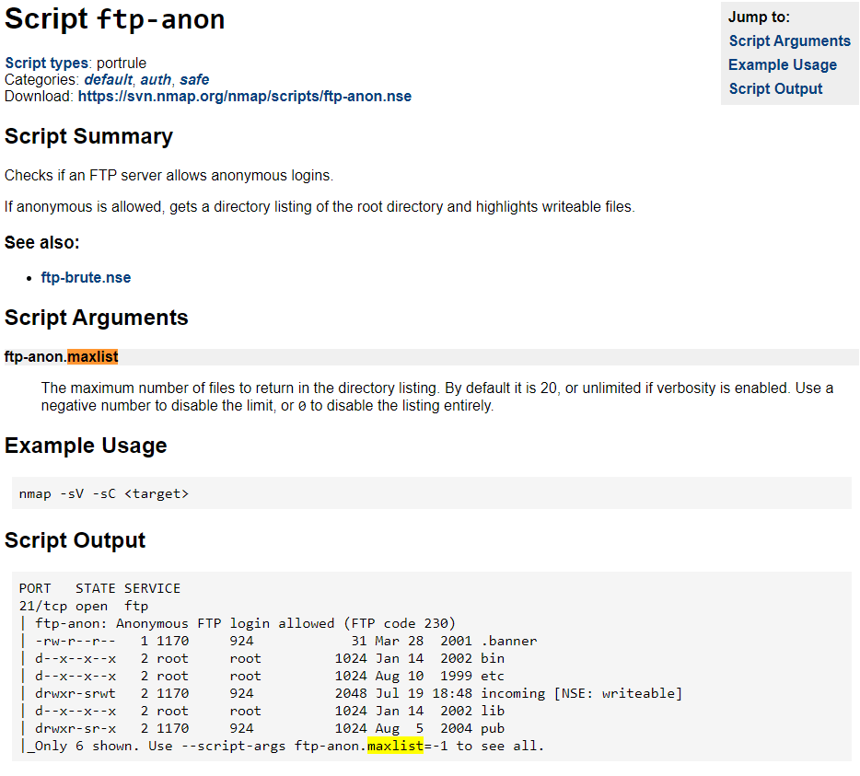Open the ftp-brute.nse related script

point(86,277)
